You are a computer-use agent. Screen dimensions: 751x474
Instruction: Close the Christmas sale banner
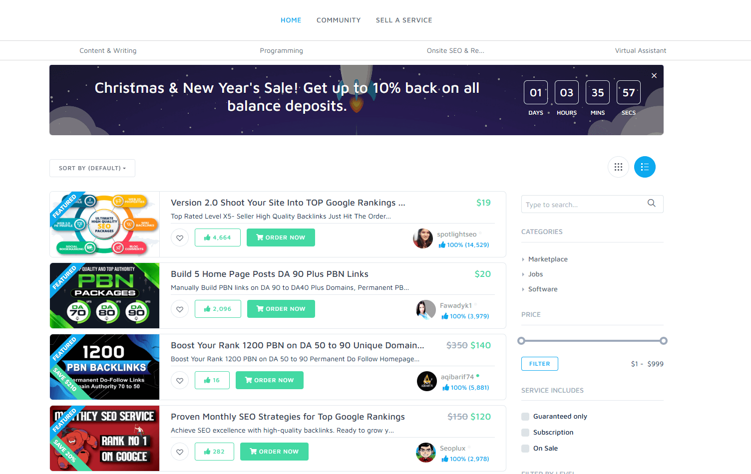click(654, 76)
